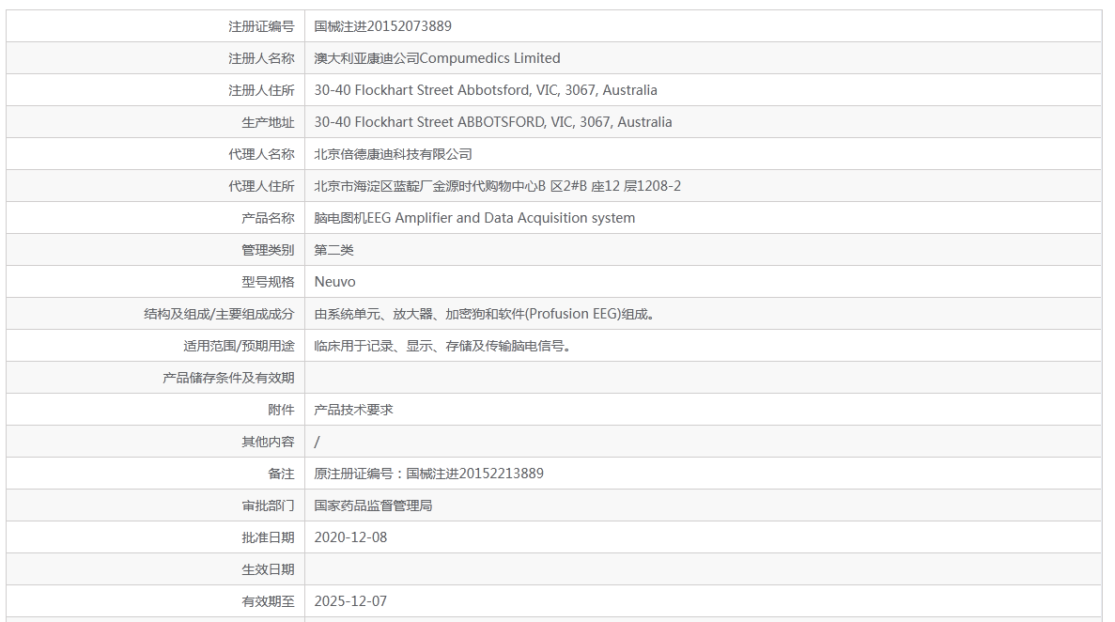The width and height of the screenshot is (1115, 622).
Task: Select 国家药品监督管理局 text
Action: click(x=373, y=506)
